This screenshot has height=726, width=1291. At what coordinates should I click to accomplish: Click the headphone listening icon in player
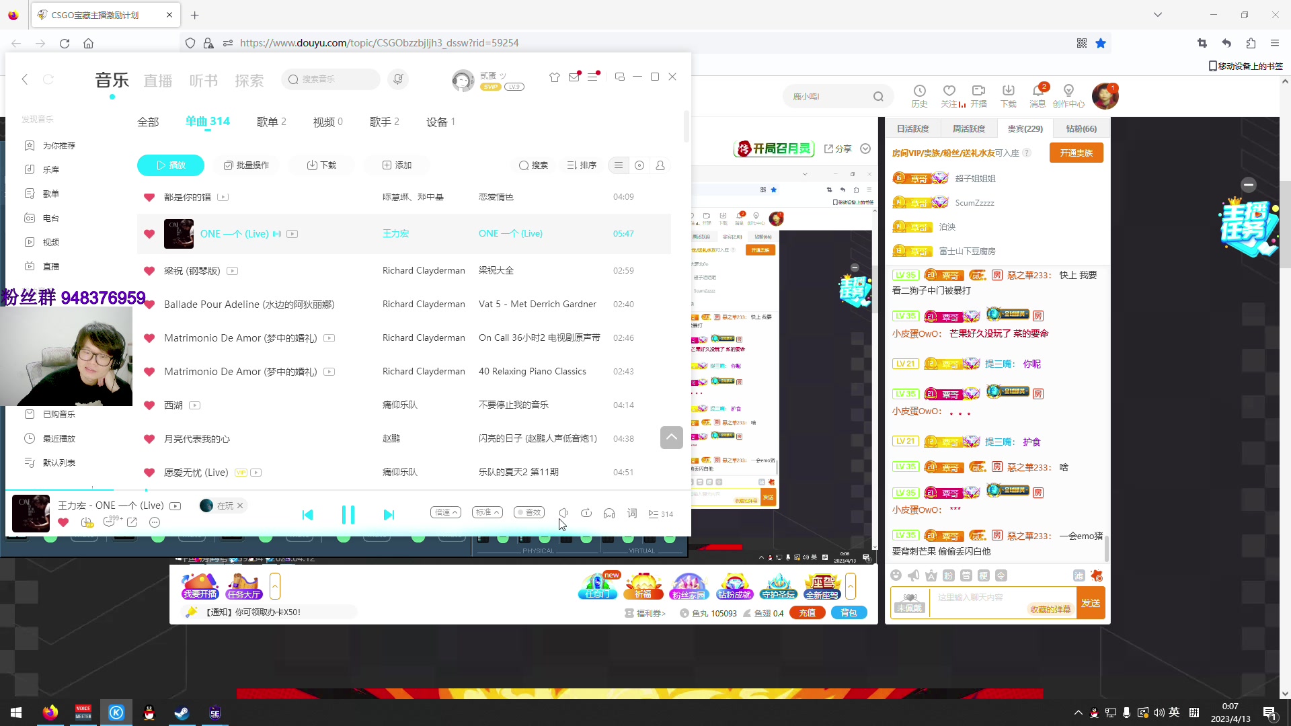click(x=609, y=514)
